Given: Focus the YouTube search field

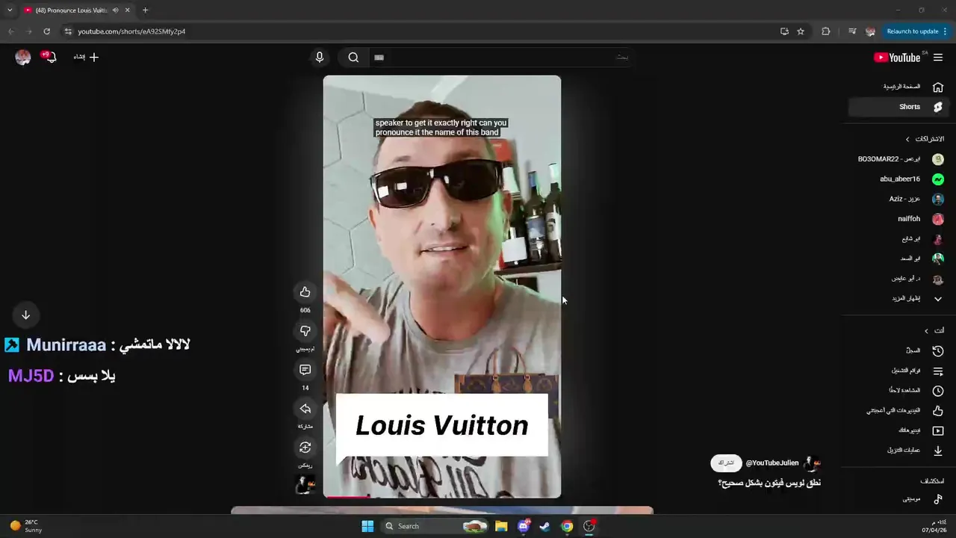Looking at the screenshot, I should click(500, 58).
